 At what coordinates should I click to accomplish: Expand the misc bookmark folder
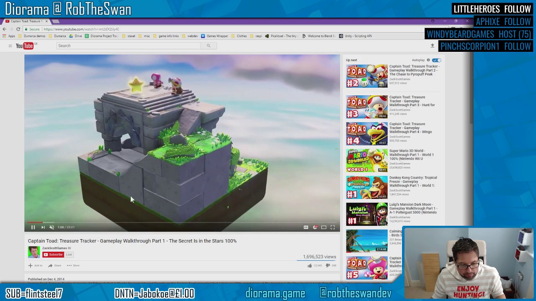144,36
